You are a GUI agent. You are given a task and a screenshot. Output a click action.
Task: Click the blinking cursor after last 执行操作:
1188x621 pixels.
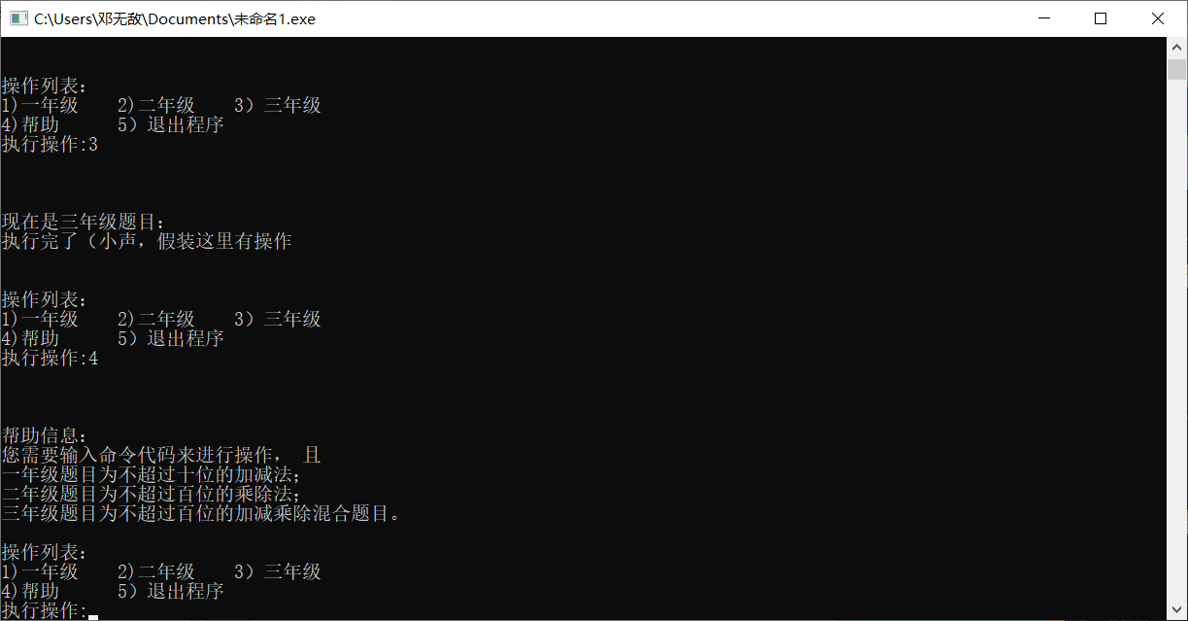click(93, 616)
